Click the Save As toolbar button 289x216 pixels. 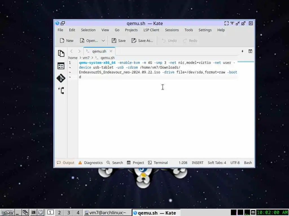point(142,40)
